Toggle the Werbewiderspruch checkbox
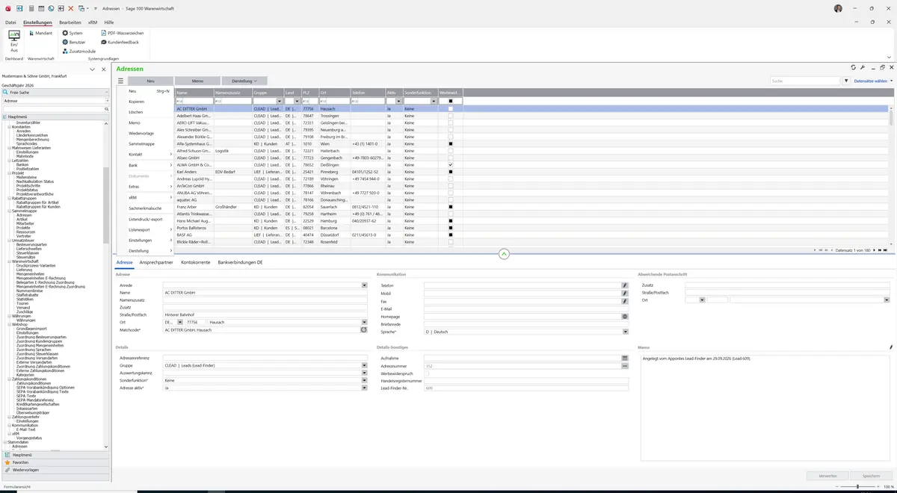This screenshot has height=493, width=897. tap(427, 373)
